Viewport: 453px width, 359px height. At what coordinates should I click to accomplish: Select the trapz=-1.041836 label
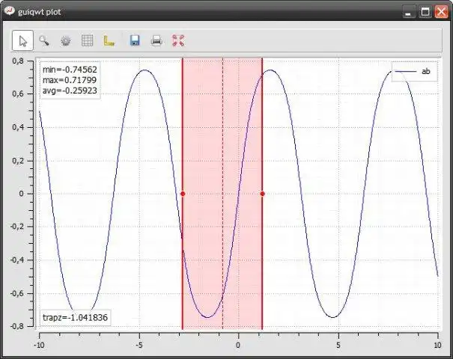coord(75,317)
